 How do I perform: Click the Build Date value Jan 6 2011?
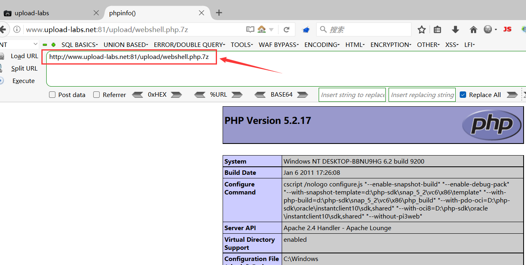coord(312,173)
